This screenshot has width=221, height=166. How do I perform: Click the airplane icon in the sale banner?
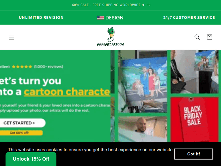coord(144,5)
